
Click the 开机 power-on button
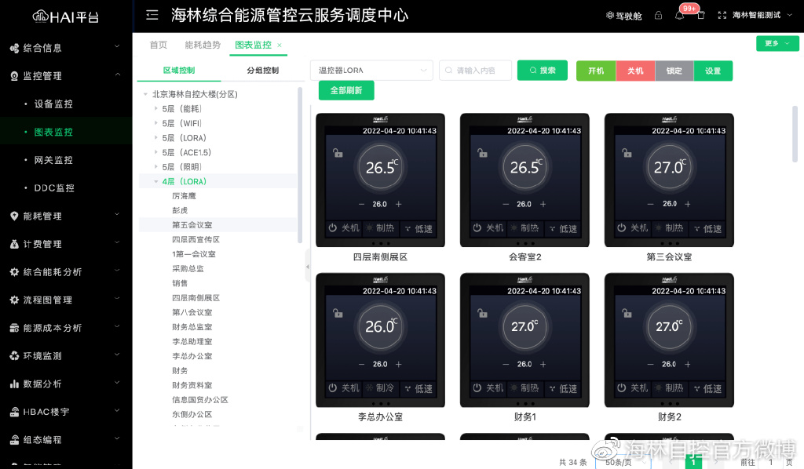point(596,71)
